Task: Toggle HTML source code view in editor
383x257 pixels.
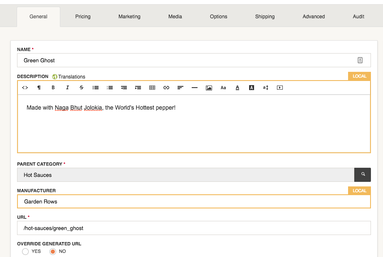Action: 25,88
